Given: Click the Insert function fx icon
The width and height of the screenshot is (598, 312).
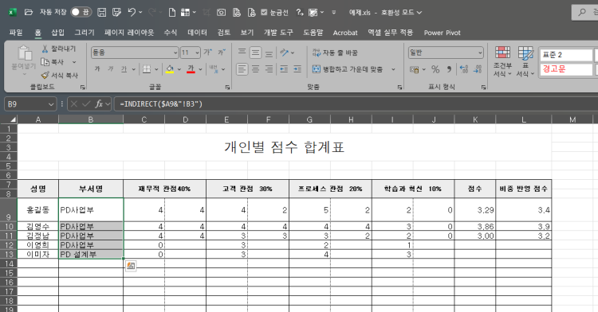Looking at the screenshot, I should [99, 104].
